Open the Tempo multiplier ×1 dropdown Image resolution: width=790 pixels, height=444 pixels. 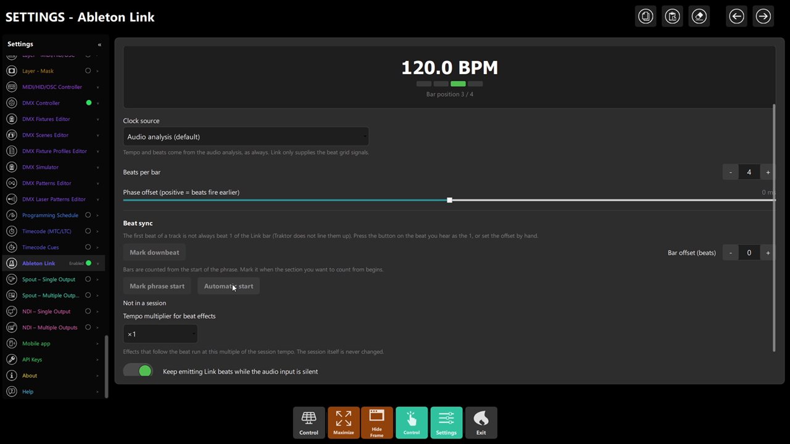tap(160, 334)
